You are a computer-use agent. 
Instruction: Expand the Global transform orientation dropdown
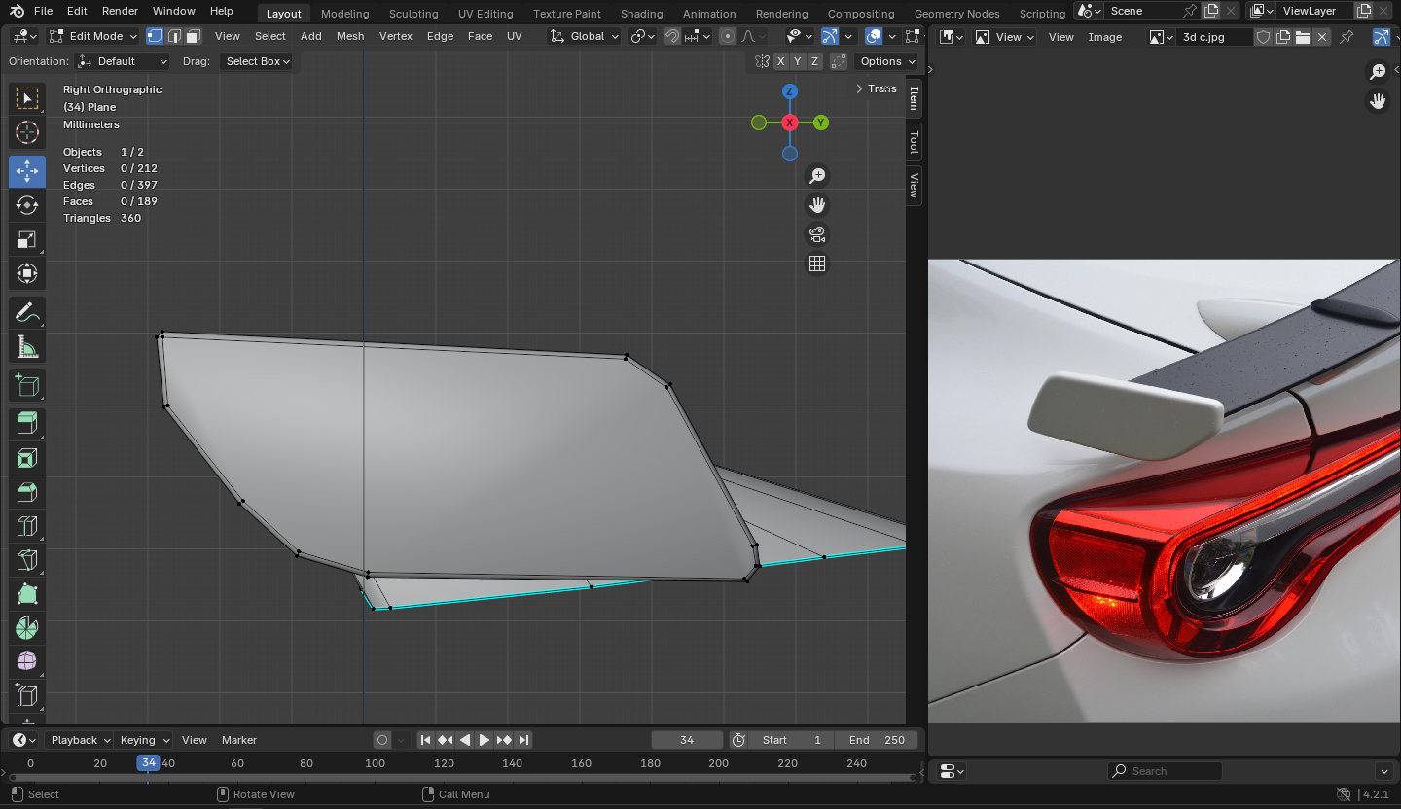pos(585,36)
